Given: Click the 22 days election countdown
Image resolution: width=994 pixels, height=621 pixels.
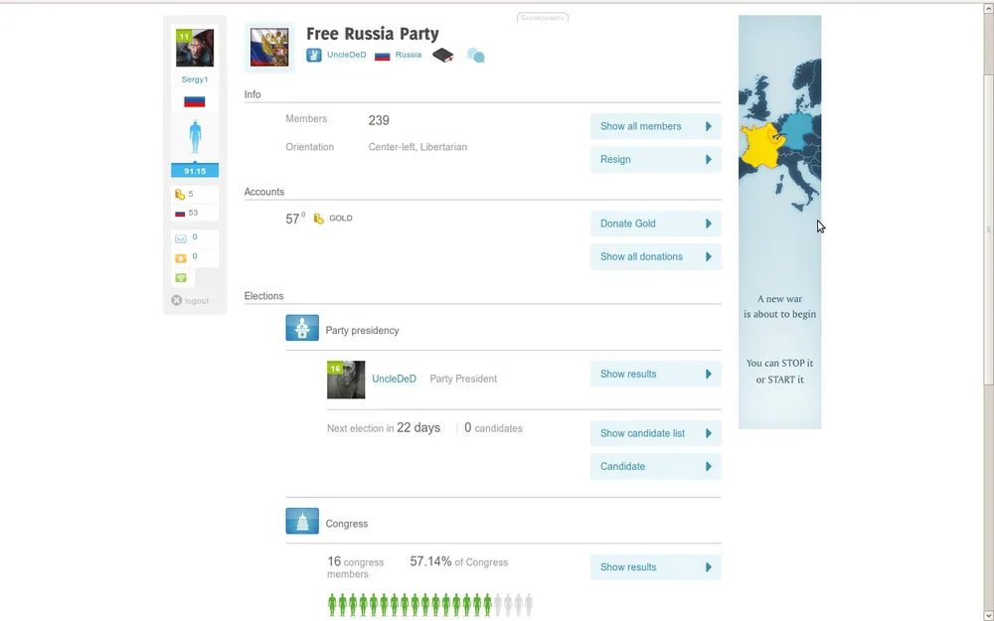Looking at the screenshot, I should [x=418, y=427].
